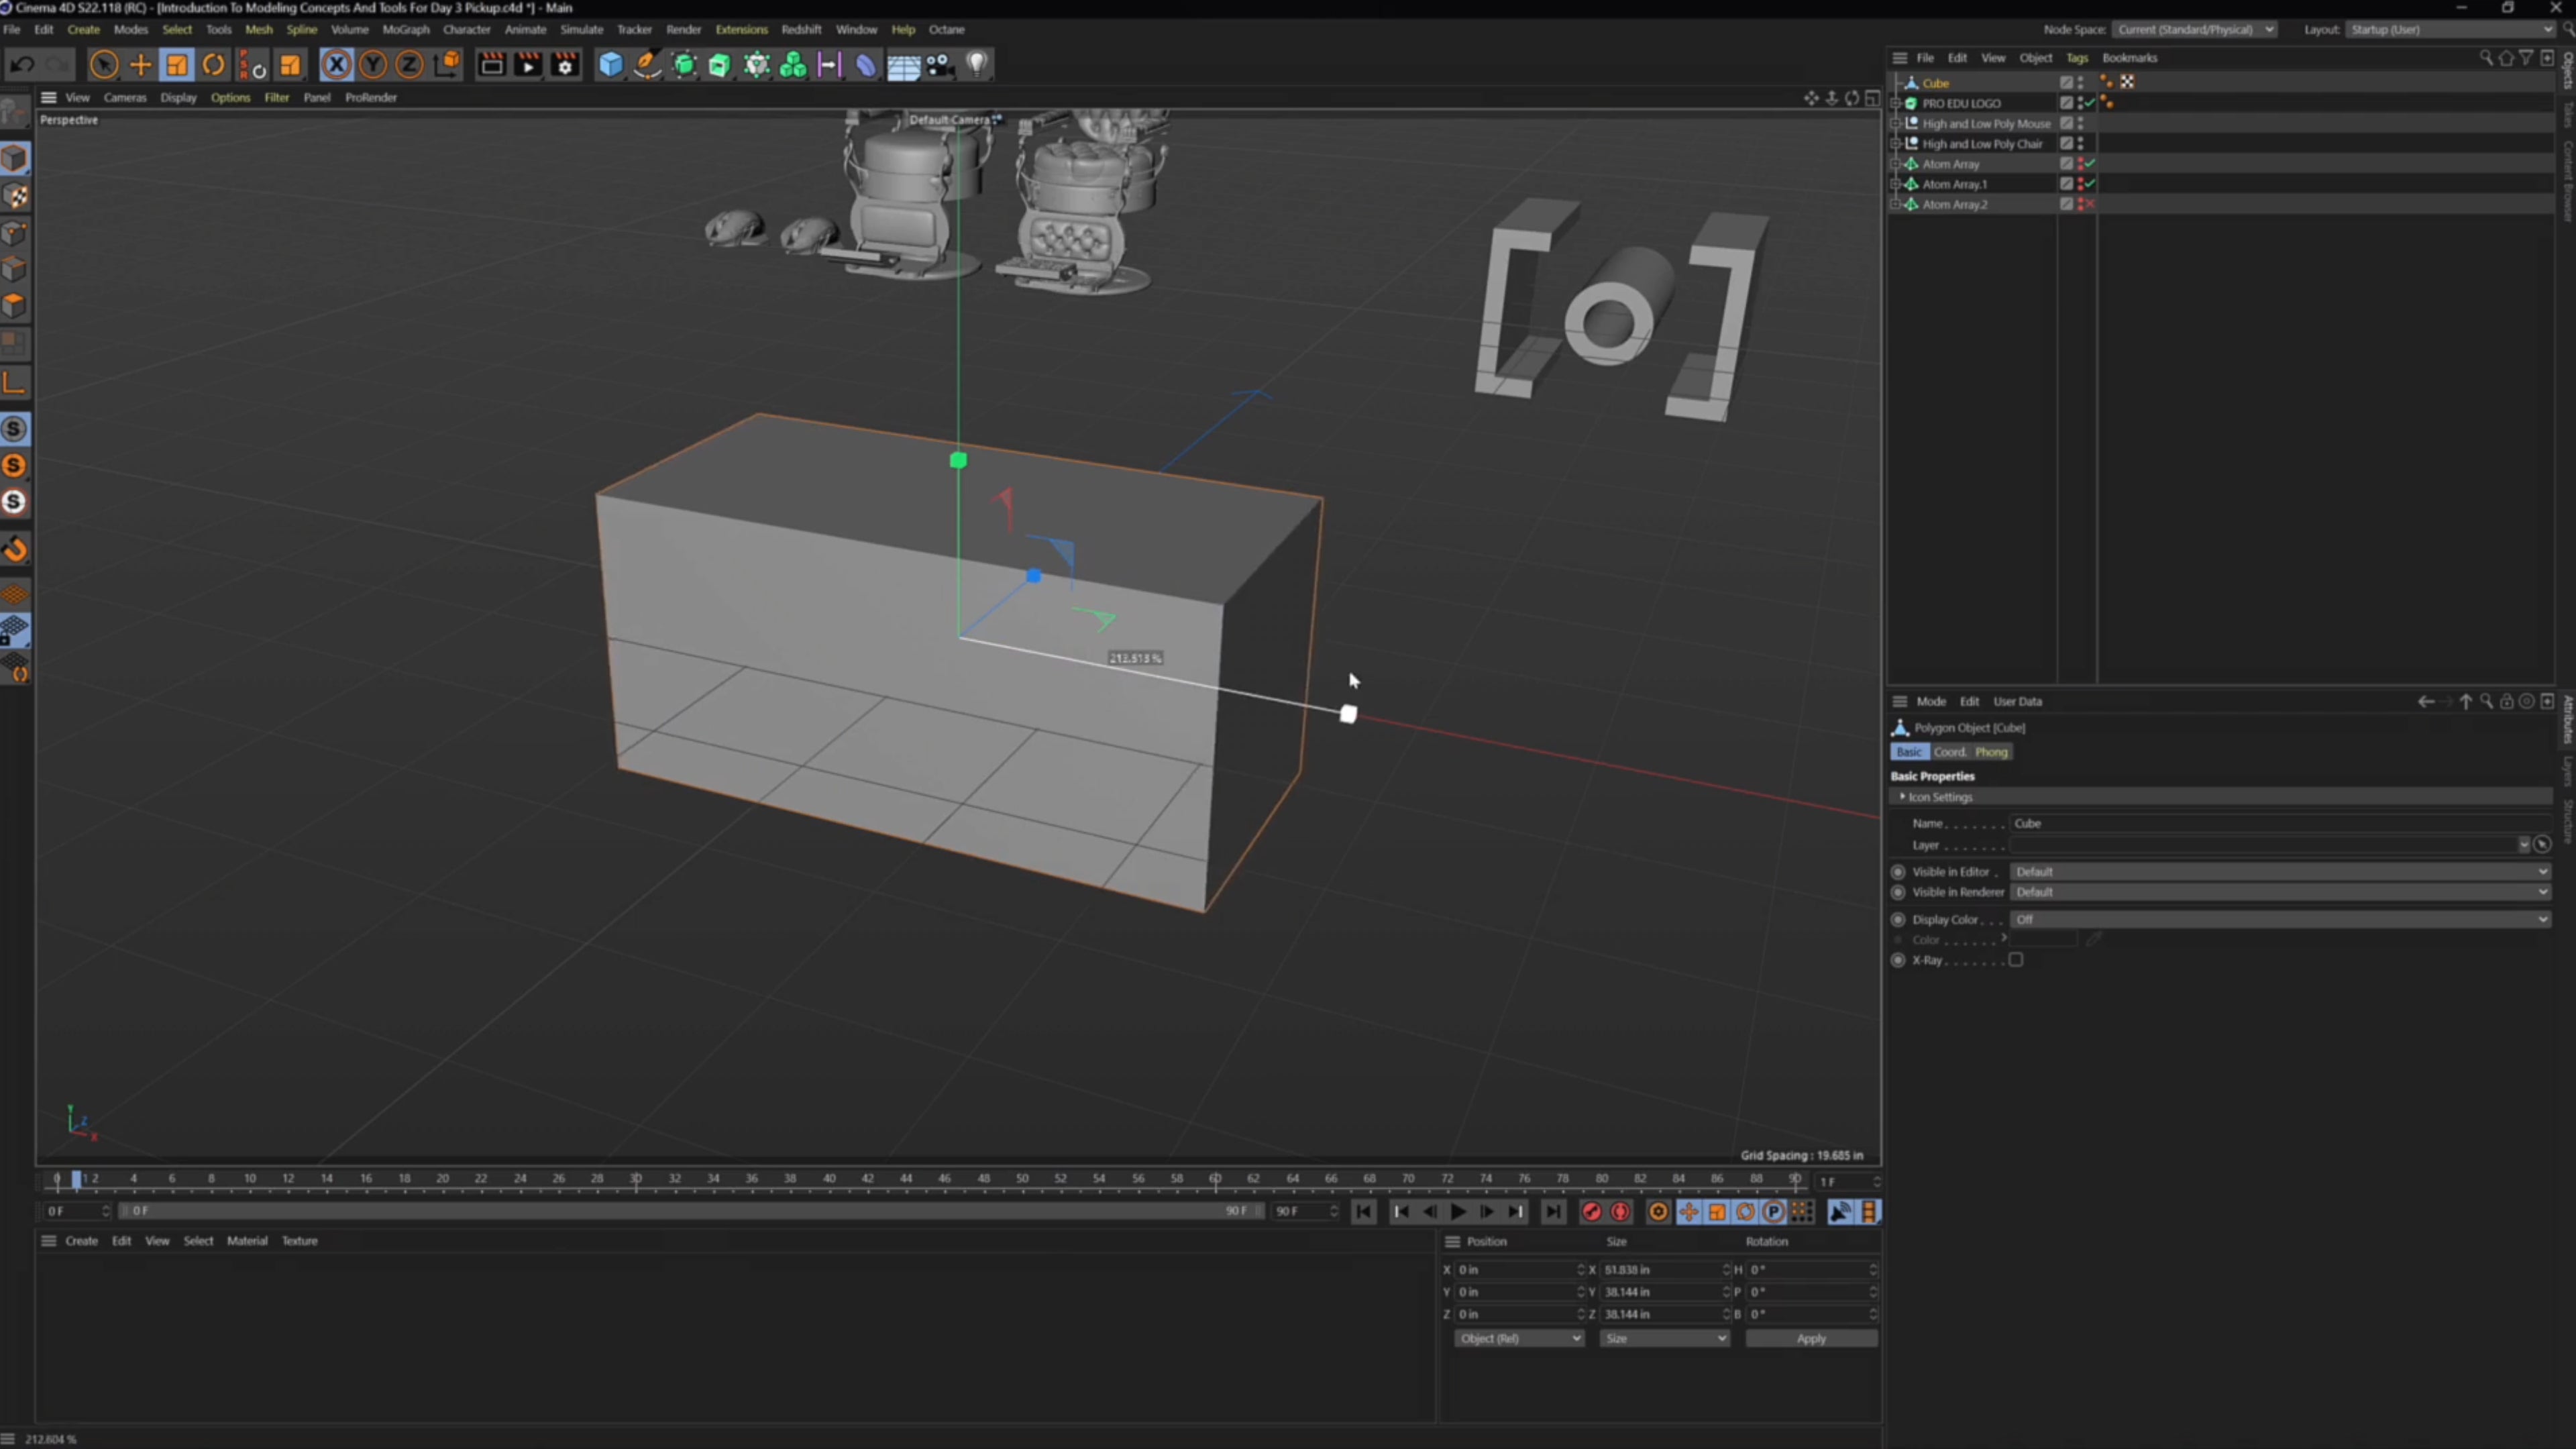Click Render to Picture Viewer icon
The image size is (2576, 1449).
[x=528, y=65]
